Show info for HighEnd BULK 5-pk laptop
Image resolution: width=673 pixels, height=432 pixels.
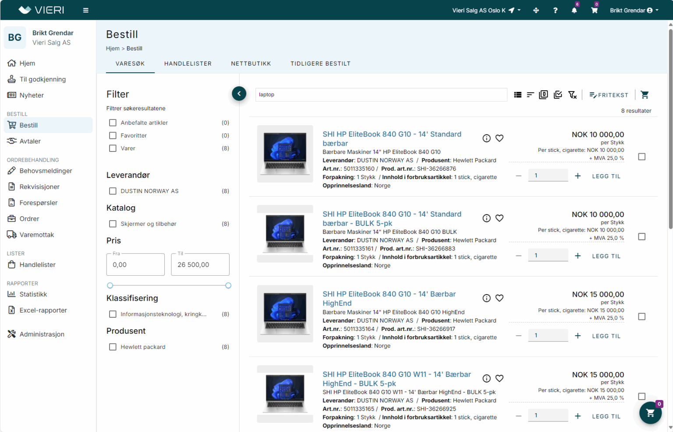[x=486, y=379]
